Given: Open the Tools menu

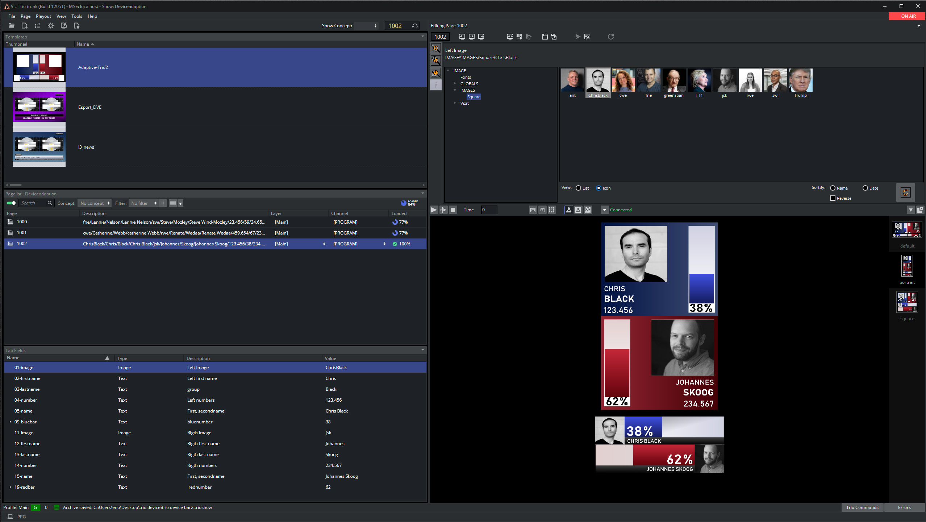Looking at the screenshot, I should [x=76, y=16].
